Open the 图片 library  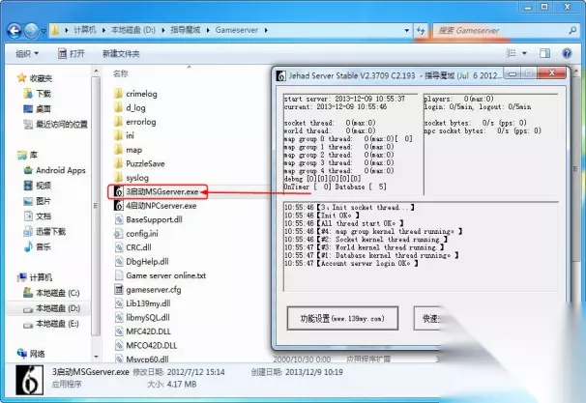37,201
